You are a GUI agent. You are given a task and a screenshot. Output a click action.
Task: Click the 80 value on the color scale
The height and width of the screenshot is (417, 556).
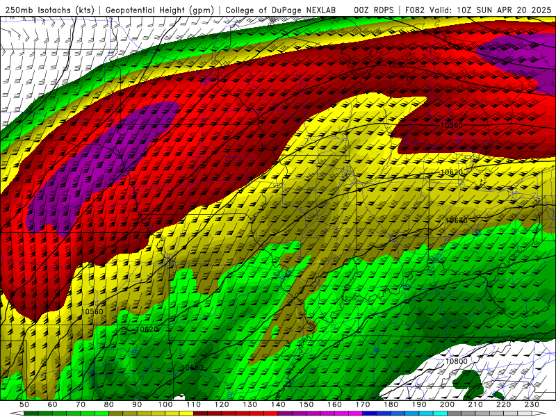109,404
